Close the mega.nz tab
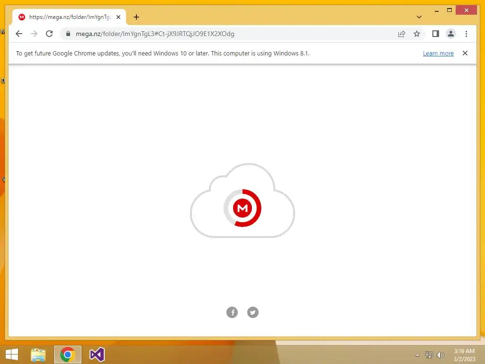 pyautogui.click(x=118, y=17)
